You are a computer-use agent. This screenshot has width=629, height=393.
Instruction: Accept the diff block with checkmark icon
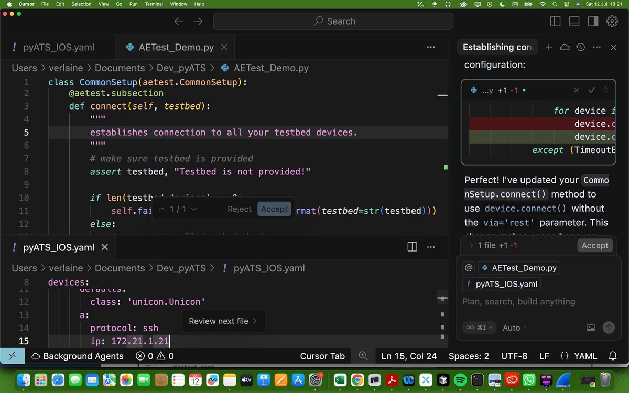591,90
